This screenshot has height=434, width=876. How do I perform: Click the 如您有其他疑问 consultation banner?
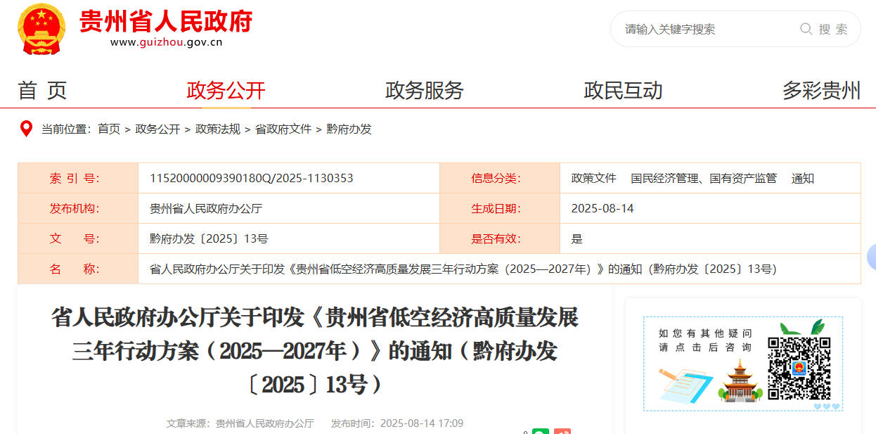coord(743,364)
